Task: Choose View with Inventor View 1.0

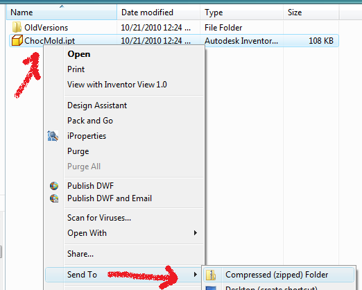Action: pos(117,85)
